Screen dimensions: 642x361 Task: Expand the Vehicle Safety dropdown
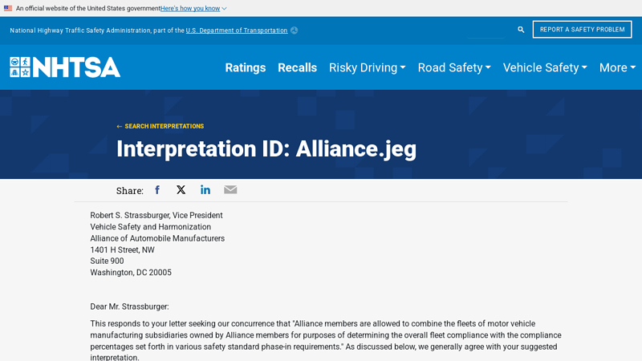coord(545,67)
